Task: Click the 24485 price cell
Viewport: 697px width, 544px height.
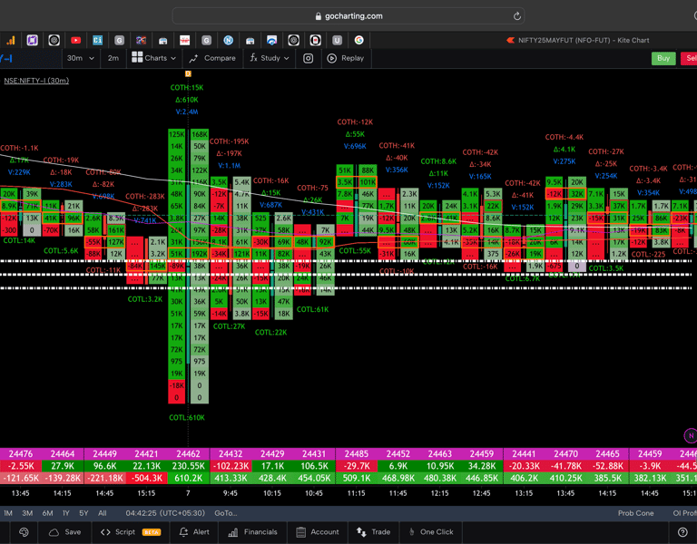Action: [x=356, y=454]
